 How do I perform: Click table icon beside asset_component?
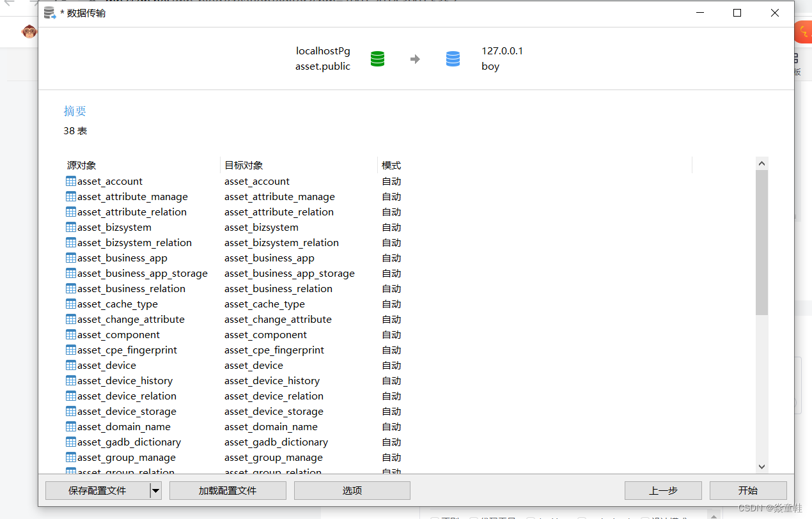pos(71,335)
